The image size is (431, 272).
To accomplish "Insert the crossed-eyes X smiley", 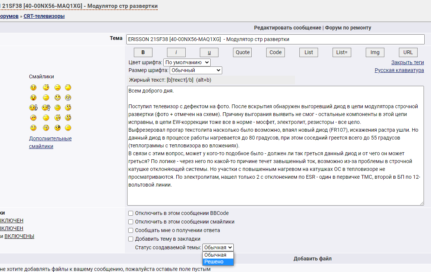I will coord(68,128).
